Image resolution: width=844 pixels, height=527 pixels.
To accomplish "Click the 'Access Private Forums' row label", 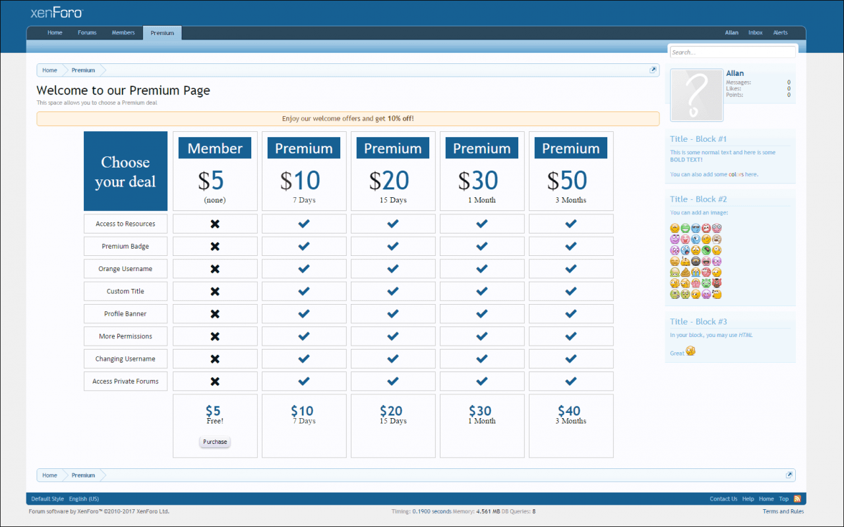I will click(125, 381).
